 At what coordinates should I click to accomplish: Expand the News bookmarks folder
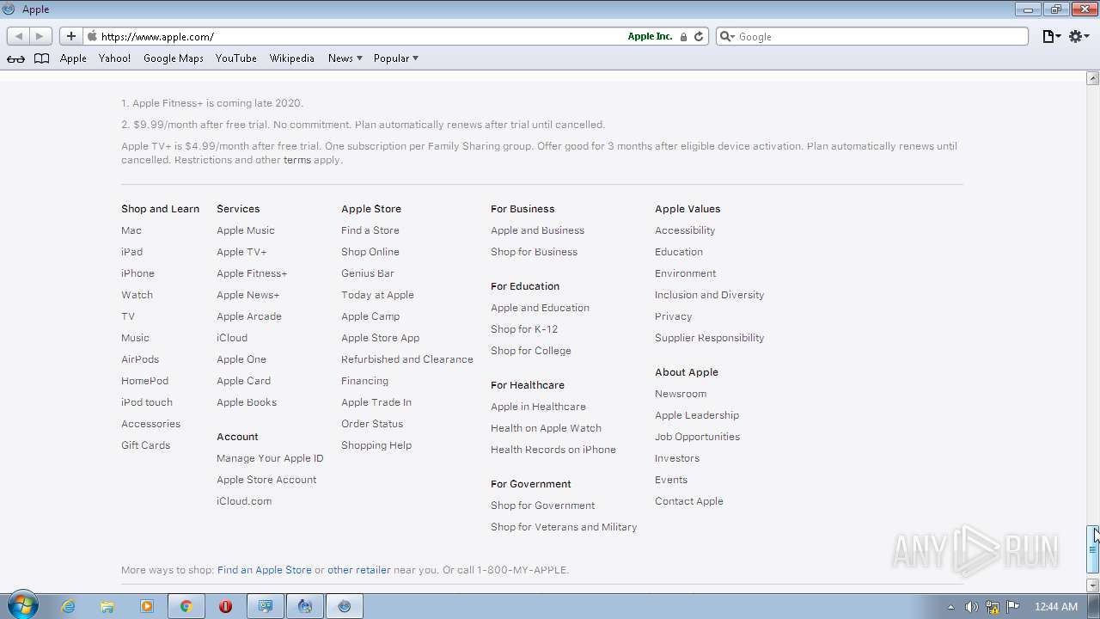[345, 58]
